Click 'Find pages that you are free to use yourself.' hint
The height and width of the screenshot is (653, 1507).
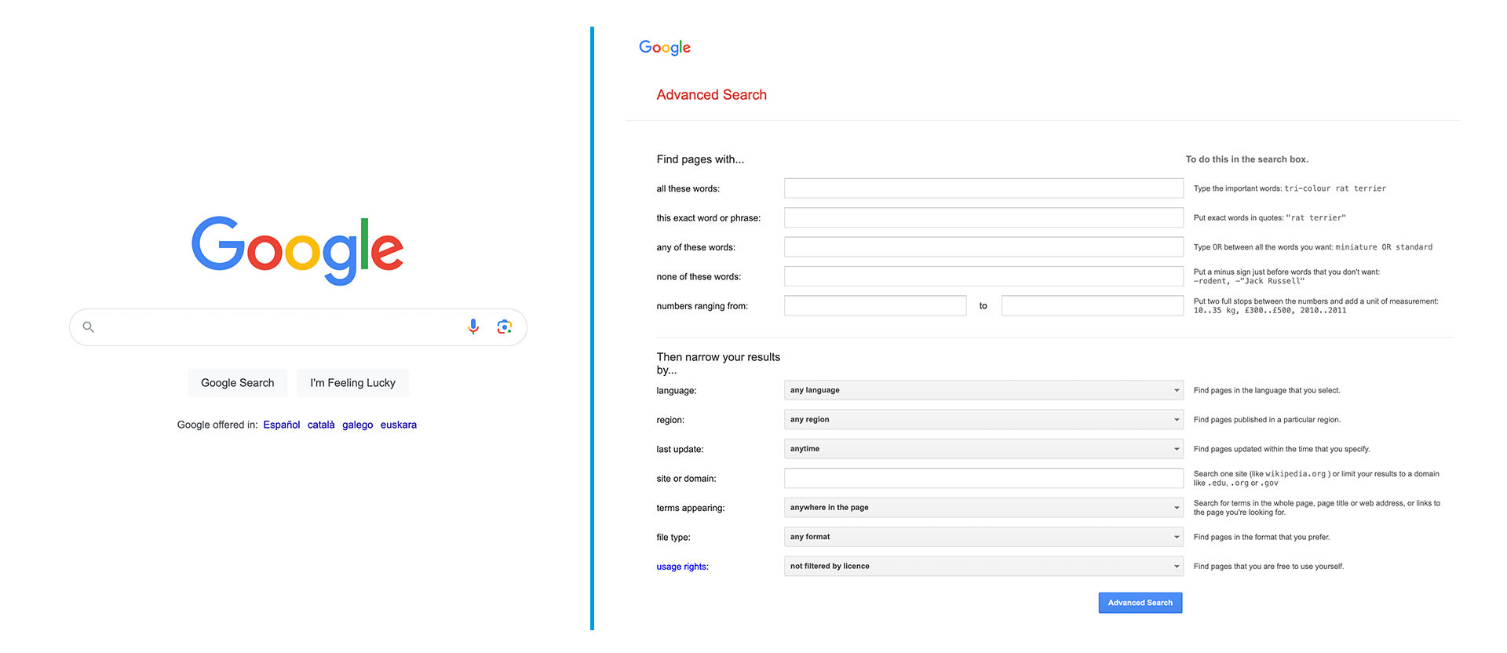point(1268,567)
